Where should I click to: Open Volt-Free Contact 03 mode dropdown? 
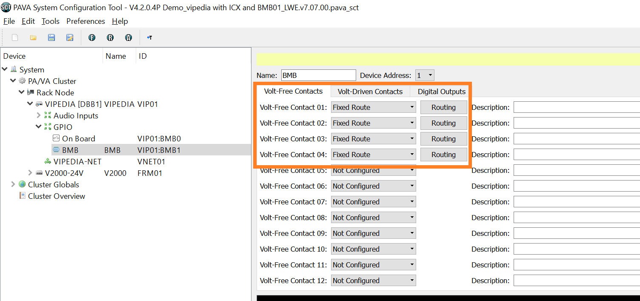374,139
